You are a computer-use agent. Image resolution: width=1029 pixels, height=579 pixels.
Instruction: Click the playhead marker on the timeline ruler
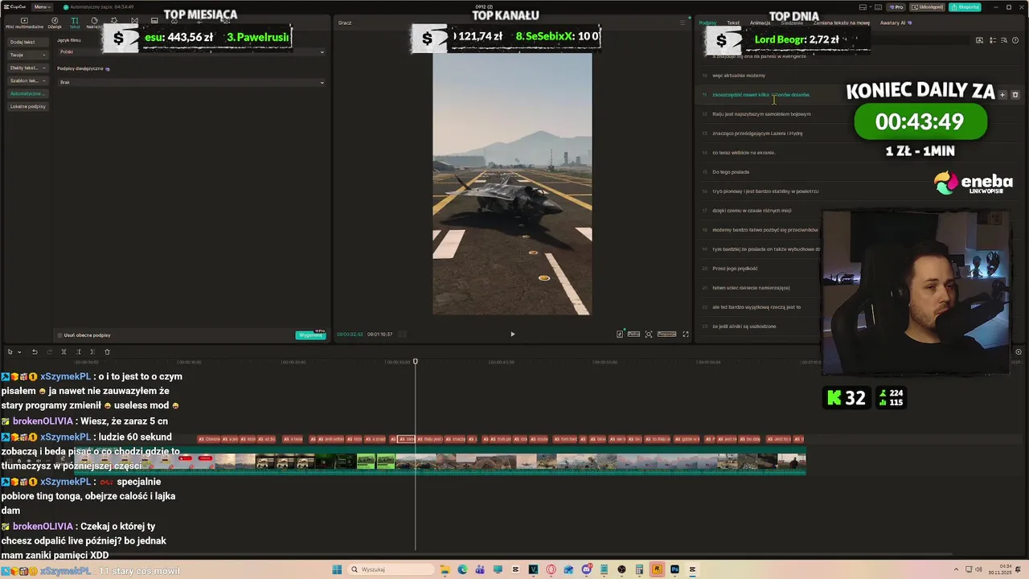click(x=416, y=362)
